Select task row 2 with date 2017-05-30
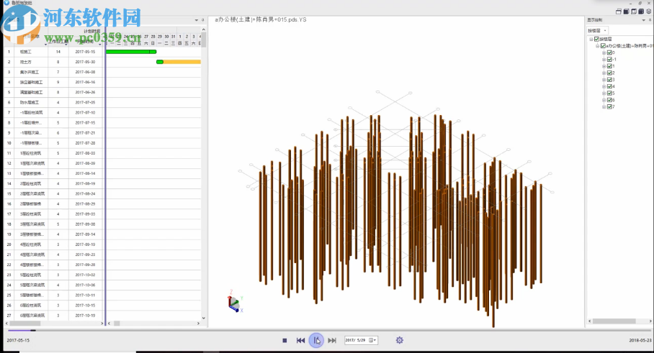Image resolution: width=654 pixels, height=353 pixels. 53,62
